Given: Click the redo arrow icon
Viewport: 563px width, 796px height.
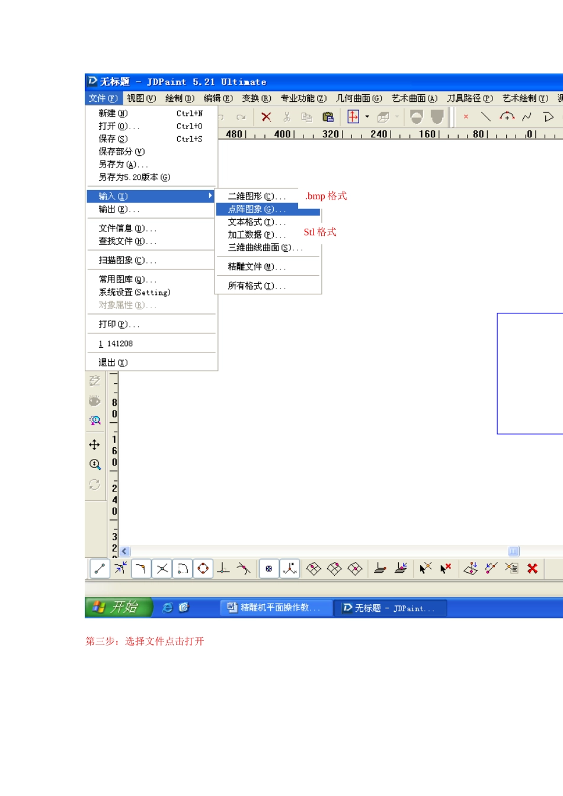Looking at the screenshot, I should 241,117.
